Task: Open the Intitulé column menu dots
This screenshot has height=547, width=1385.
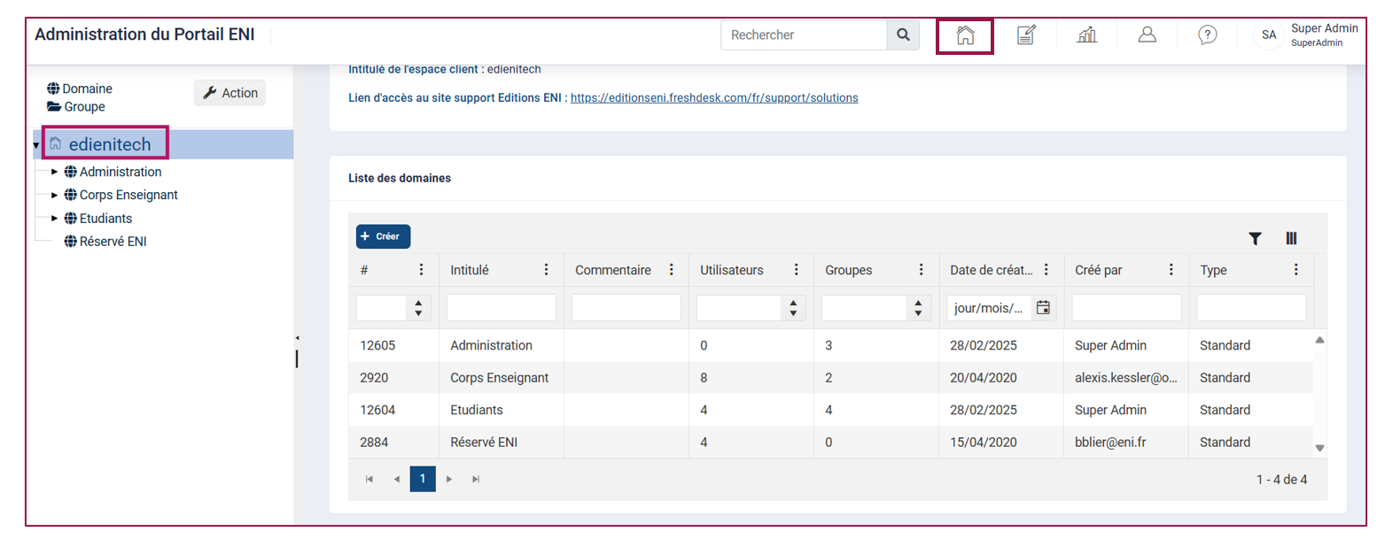Action: coord(546,270)
